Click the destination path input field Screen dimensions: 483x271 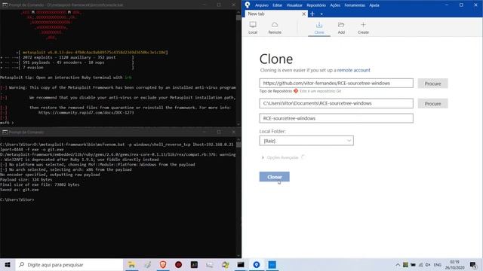click(x=336, y=103)
